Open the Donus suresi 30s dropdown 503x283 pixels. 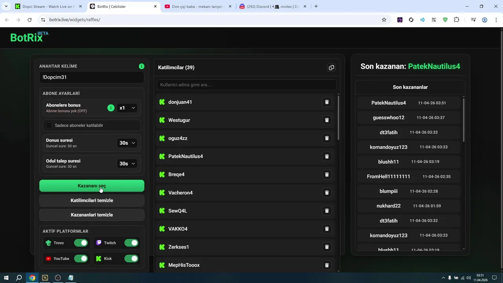pyautogui.click(x=127, y=143)
